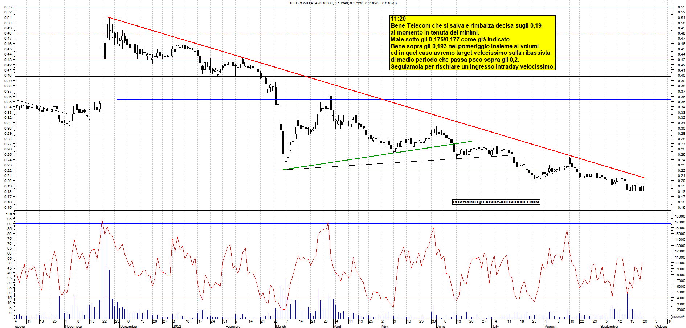Click 0.36 on the right price scale
The width and height of the screenshot is (686, 328).
(x=681, y=97)
